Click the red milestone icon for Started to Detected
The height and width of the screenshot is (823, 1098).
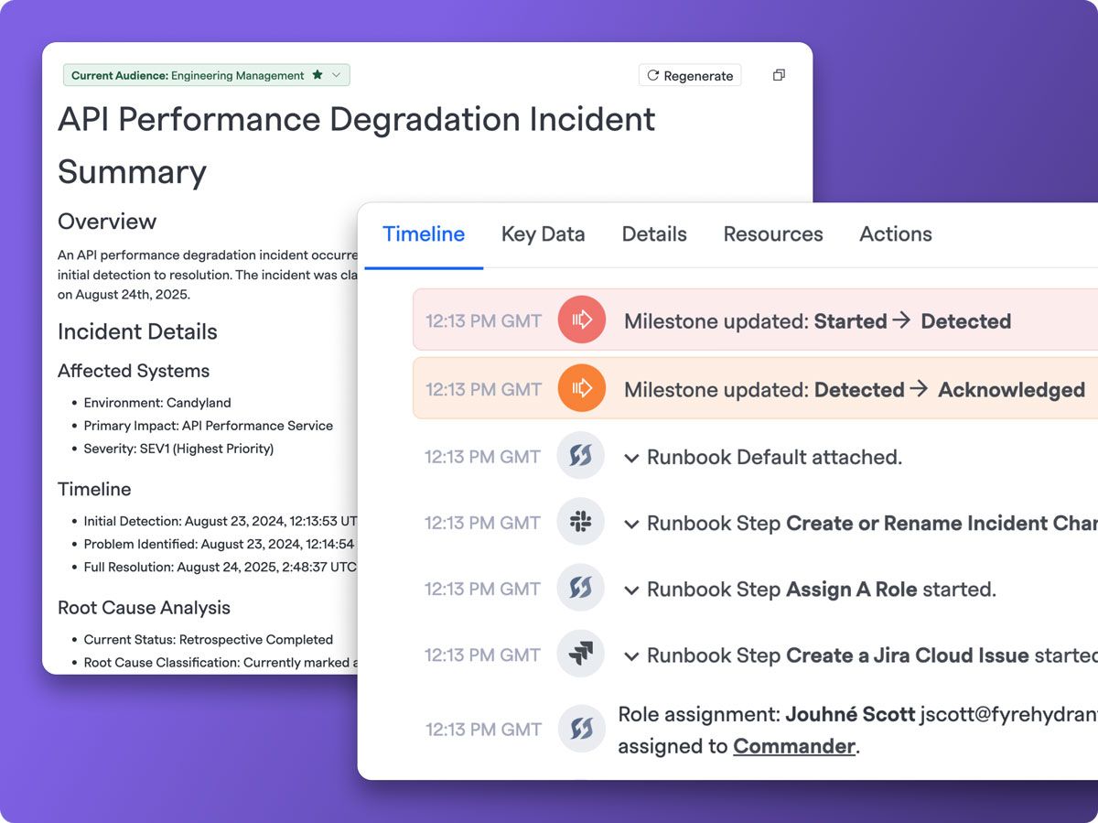click(x=581, y=320)
